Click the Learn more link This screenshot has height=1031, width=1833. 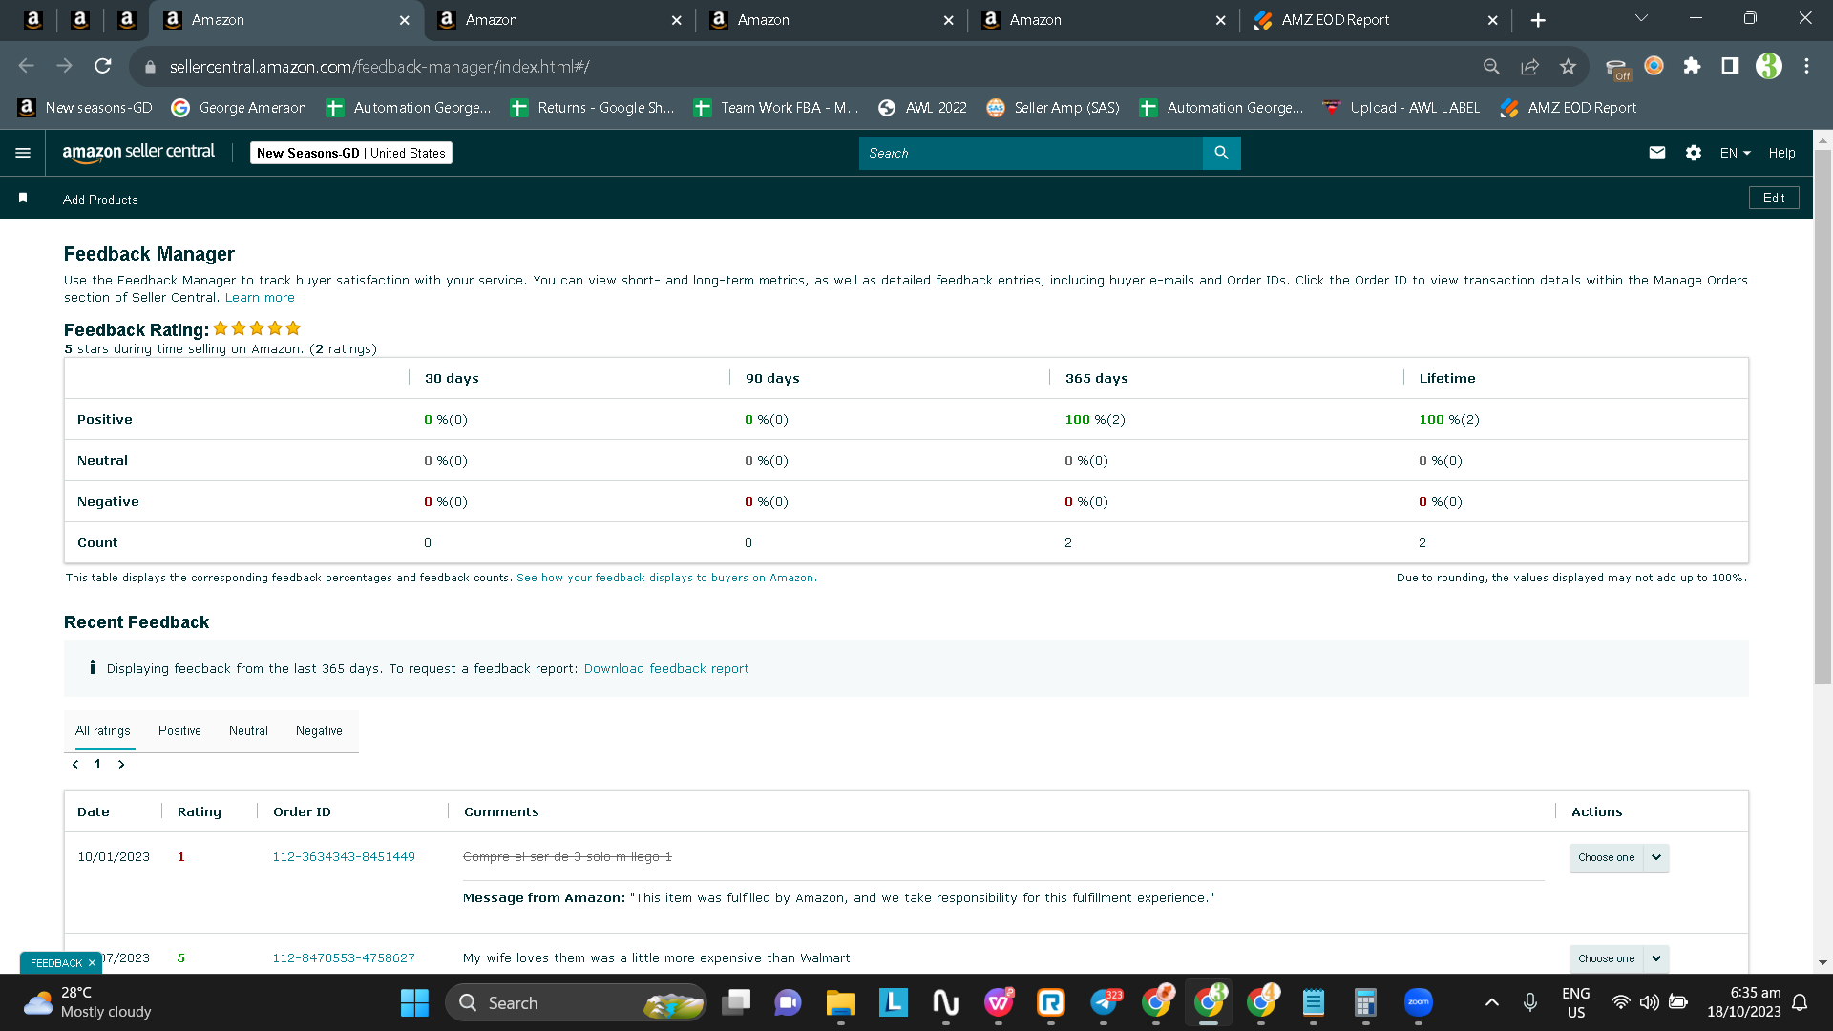click(x=260, y=298)
